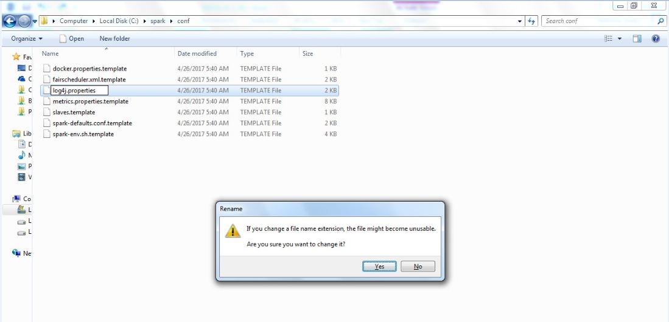Click inside the Search conf field
This screenshot has width=669, height=322.
[x=599, y=21]
